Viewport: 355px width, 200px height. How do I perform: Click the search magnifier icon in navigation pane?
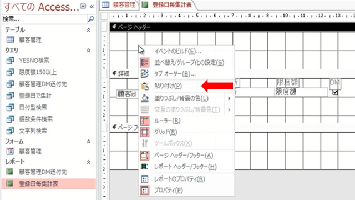(91, 19)
